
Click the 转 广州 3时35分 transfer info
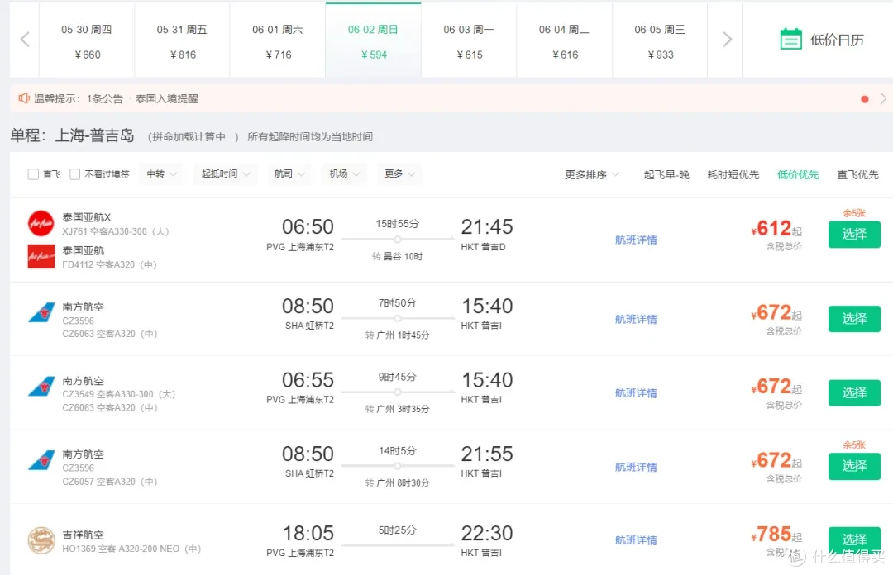(x=397, y=409)
